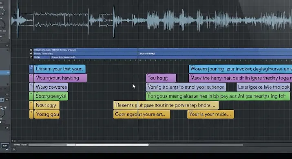Click the vertical playhead line on the ruler
This screenshot has height=159, width=292.
[x=138, y=60]
